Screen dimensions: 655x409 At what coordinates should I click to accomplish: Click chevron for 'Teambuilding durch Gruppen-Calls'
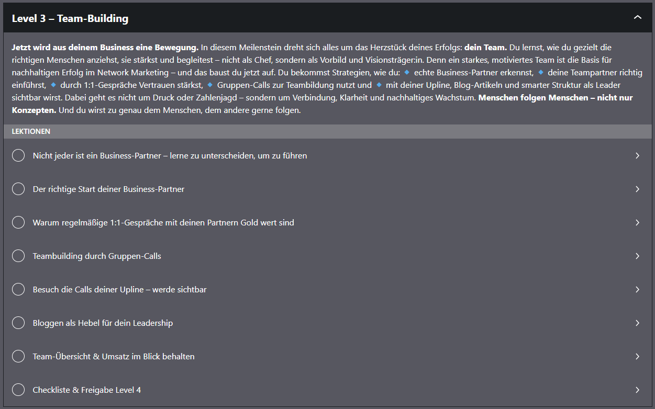click(637, 256)
